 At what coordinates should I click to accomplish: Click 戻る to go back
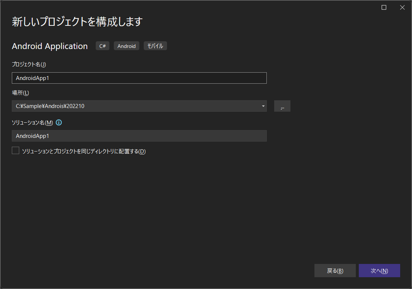pos(335,270)
